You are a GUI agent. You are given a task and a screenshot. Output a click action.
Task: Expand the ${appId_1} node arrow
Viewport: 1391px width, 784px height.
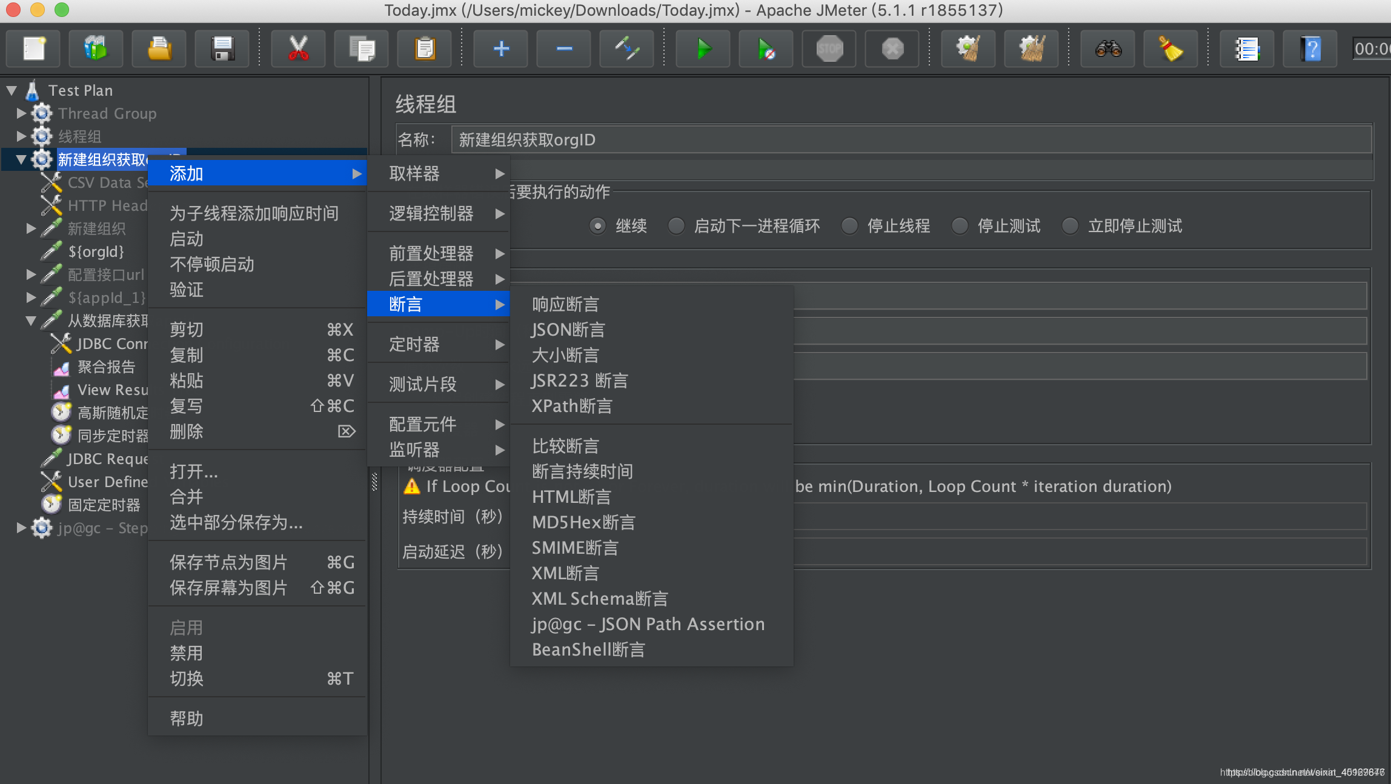(x=31, y=297)
